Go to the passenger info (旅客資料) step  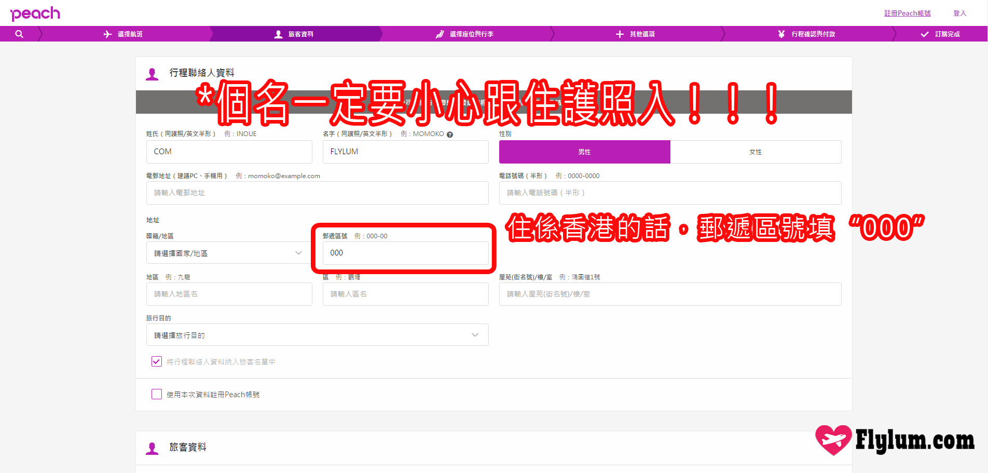(x=294, y=34)
